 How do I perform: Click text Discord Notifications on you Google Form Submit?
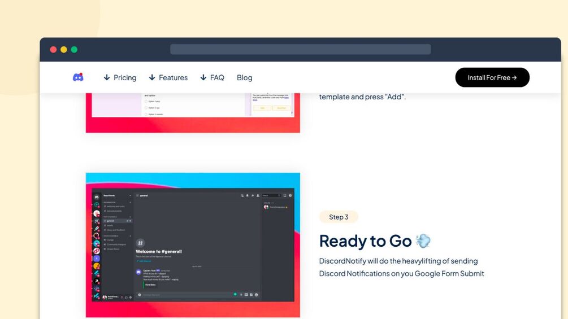(x=401, y=273)
